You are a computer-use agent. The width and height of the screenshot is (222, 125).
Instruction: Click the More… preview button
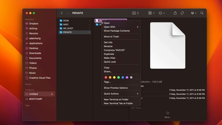[x=168, y=115]
